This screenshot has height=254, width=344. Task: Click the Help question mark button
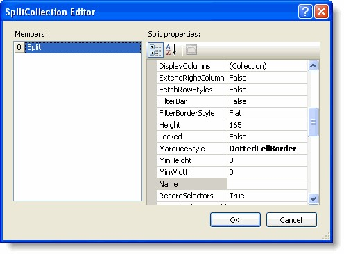[x=305, y=11]
